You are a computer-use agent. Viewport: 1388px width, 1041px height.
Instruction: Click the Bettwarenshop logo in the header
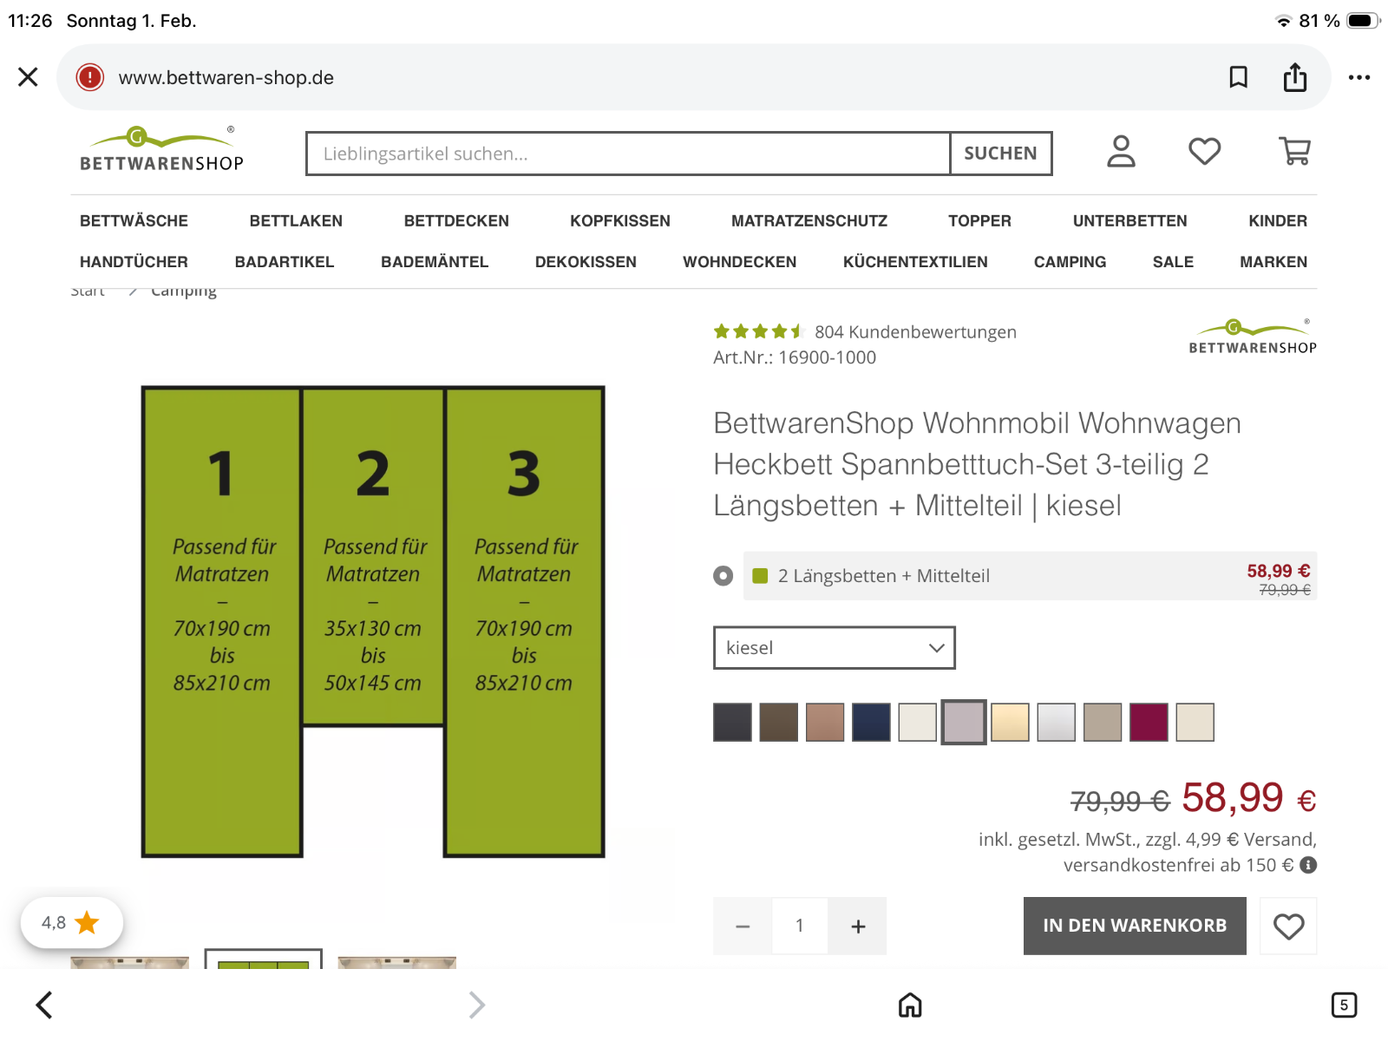coord(162,150)
